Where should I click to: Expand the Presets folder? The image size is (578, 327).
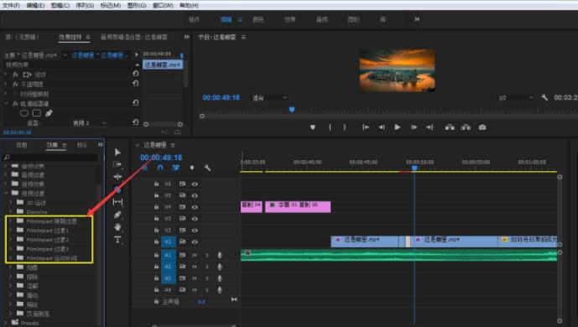6,323
